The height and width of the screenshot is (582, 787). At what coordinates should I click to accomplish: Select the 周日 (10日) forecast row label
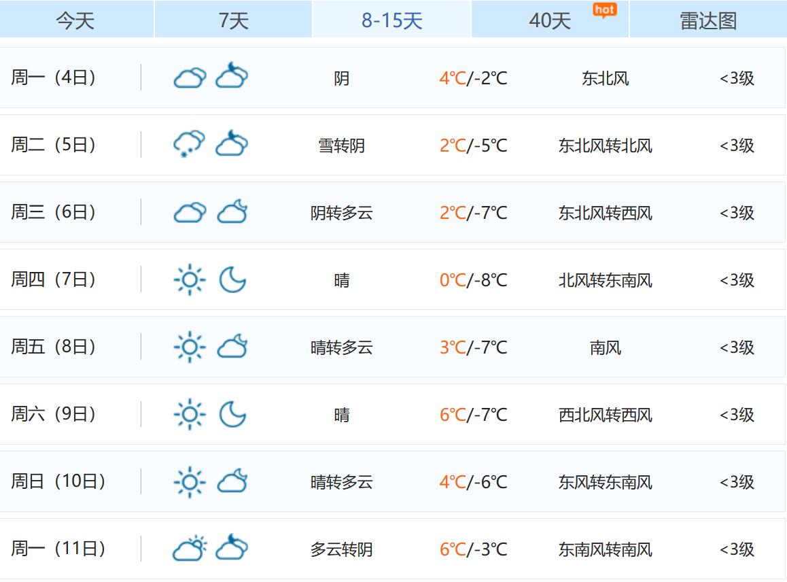pyautogui.click(x=58, y=481)
